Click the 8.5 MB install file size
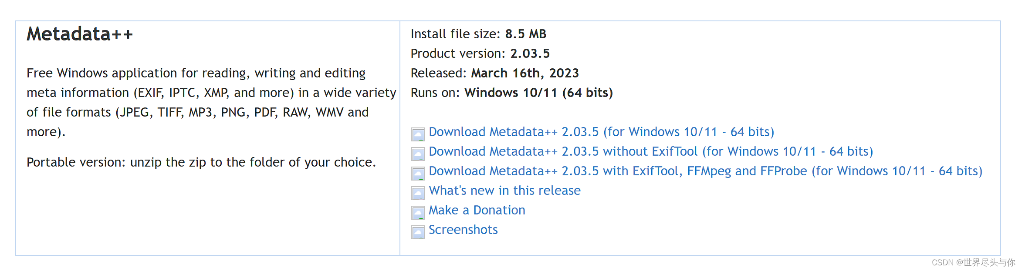The width and height of the screenshot is (1022, 271). 525,34
